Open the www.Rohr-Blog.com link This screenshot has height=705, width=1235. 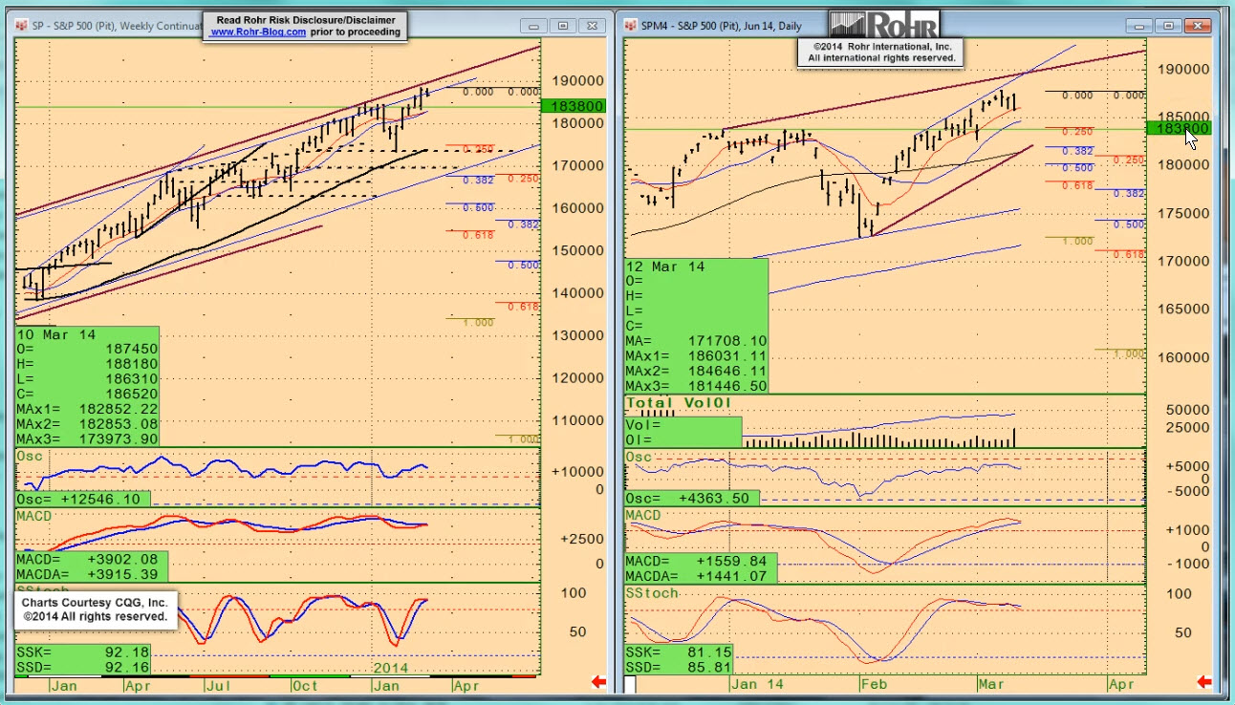pyautogui.click(x=258, y=32)
